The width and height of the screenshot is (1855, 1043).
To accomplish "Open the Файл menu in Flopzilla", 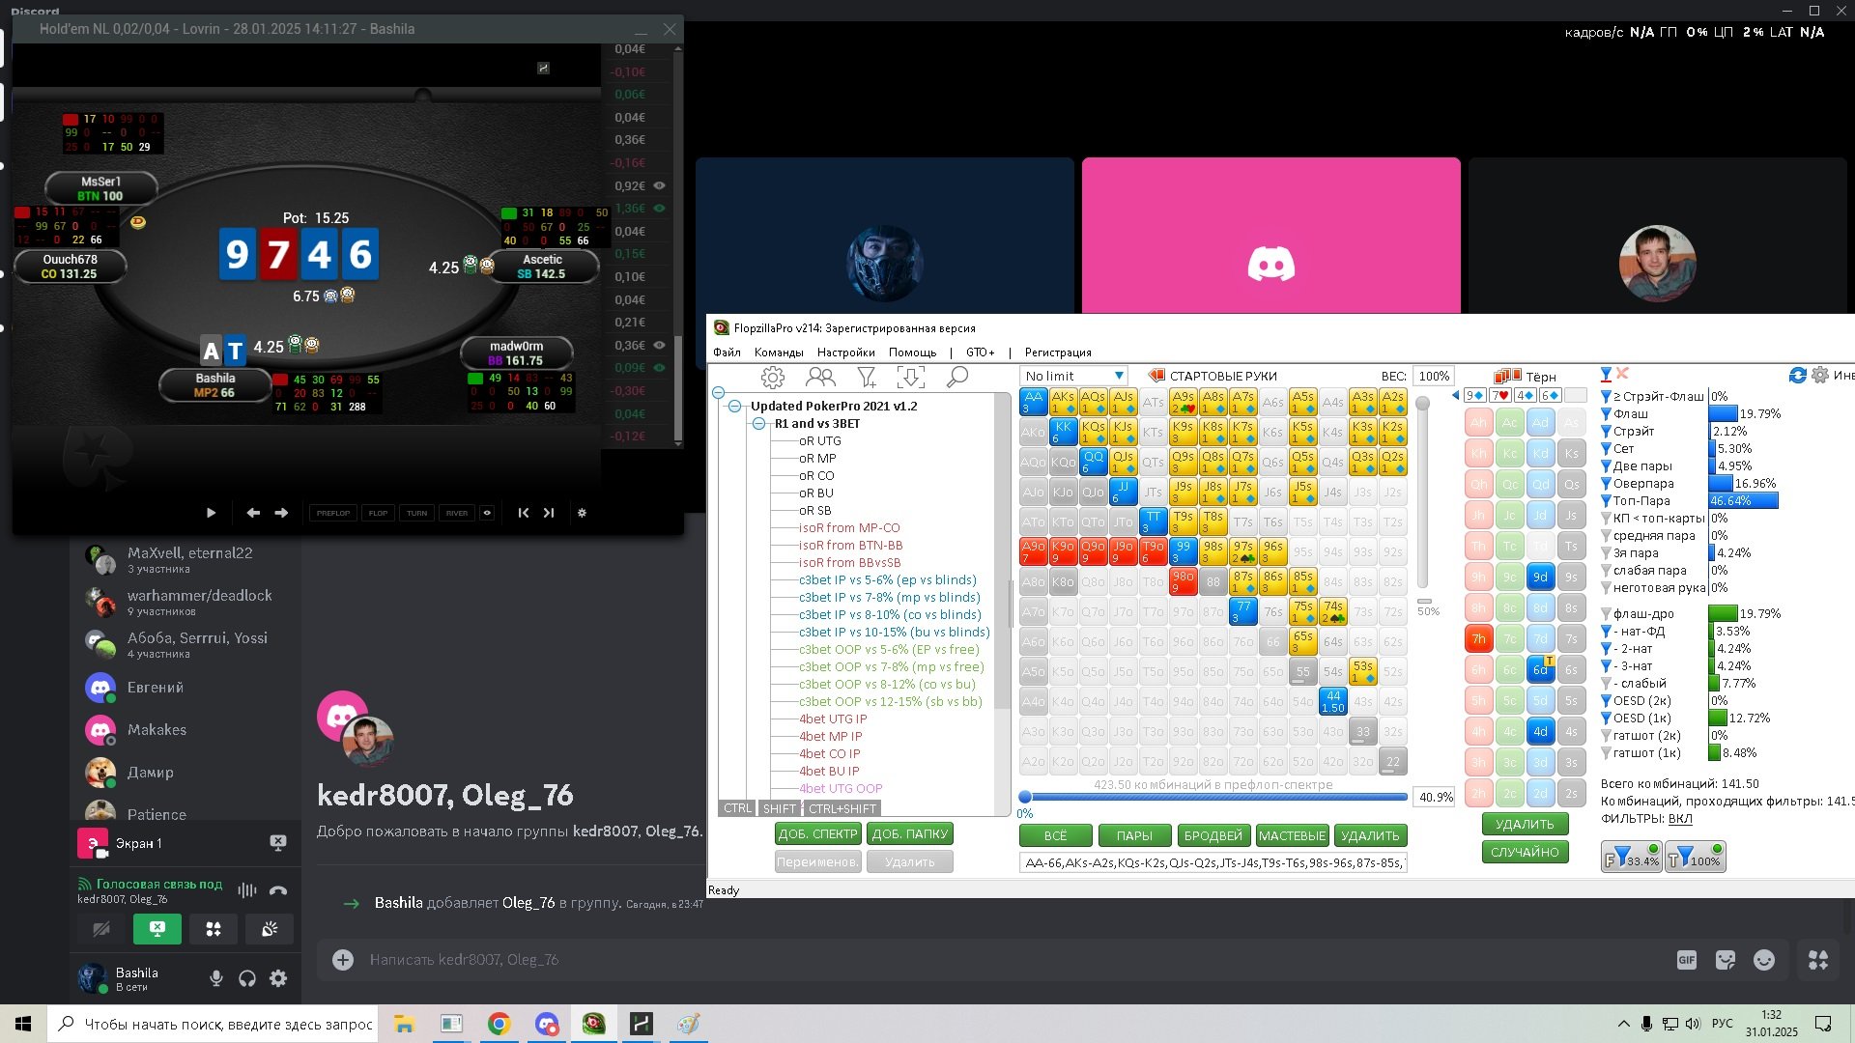I will point(727,352).
